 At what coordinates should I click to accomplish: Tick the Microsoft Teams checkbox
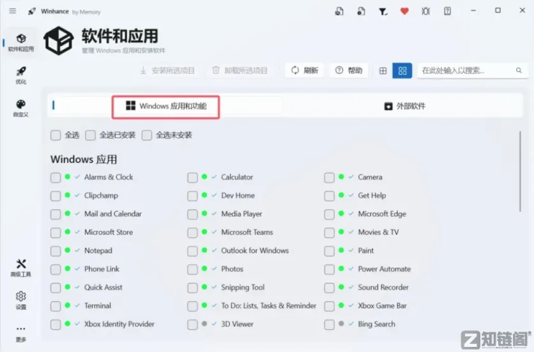click(x=192, y=233)
